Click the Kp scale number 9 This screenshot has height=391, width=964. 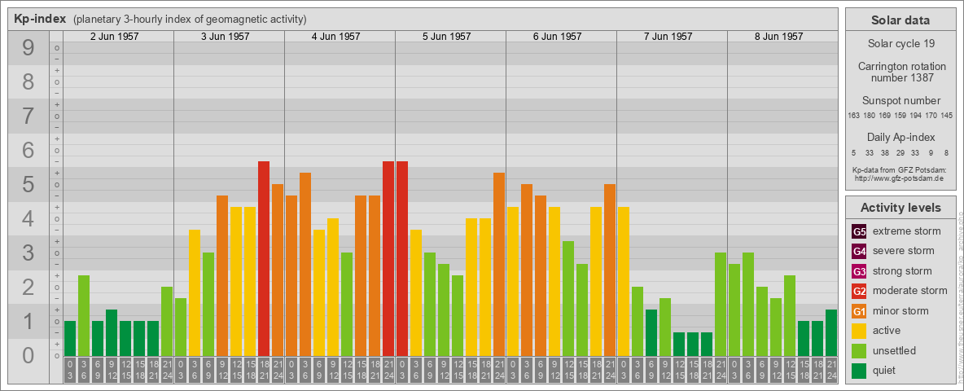28,48
